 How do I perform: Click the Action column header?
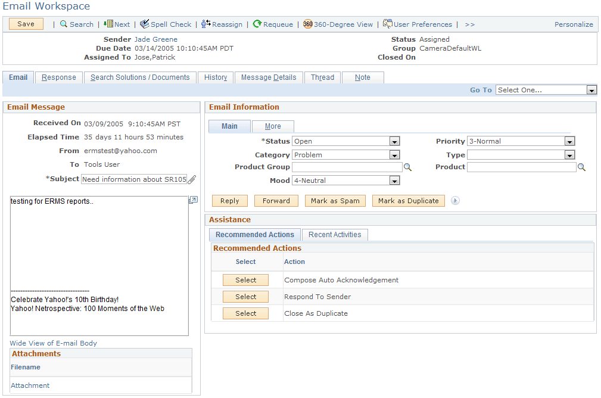click(294, 262)
